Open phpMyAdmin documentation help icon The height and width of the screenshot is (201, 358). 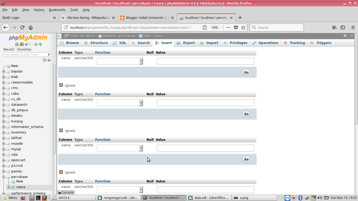pyautogui.click(x=26, y=44)
